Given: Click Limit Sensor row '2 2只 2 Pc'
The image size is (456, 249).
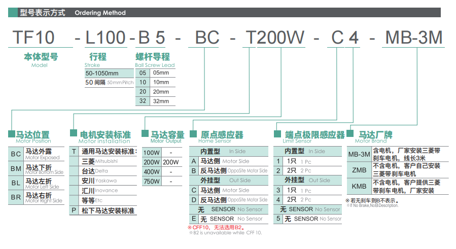Looking at the screenshot, I should click(308, 171).
